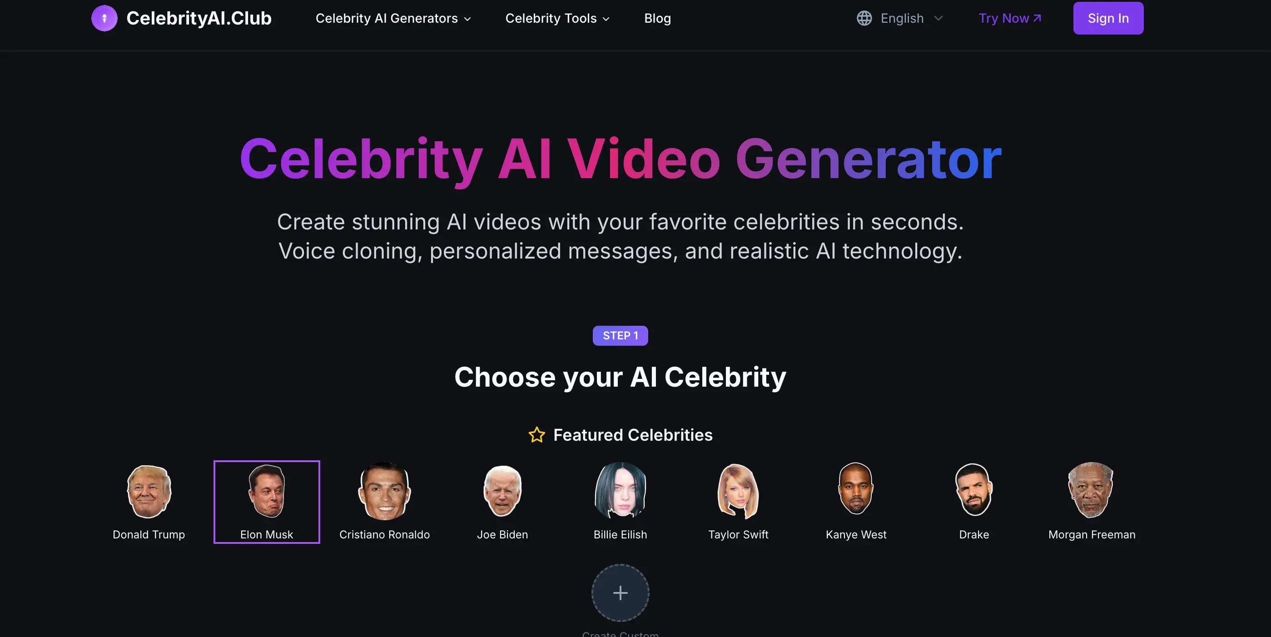This screenshot has height=637, width=1271.
Task: Click the plus icon to create custom celebrity
Action: [620, 592]
